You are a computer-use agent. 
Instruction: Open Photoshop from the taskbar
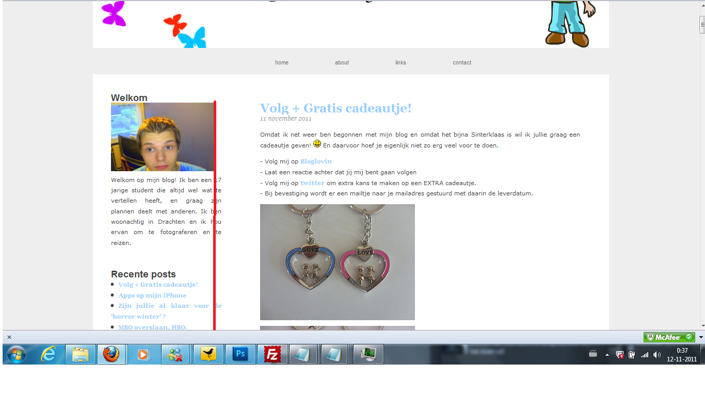[240, 354]
